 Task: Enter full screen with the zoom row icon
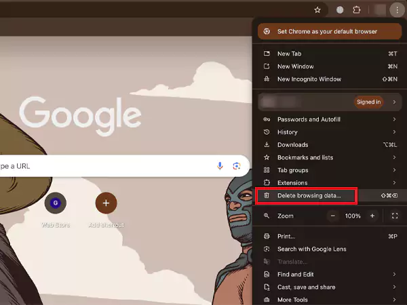pyautogui.click(x=395, y=216)
